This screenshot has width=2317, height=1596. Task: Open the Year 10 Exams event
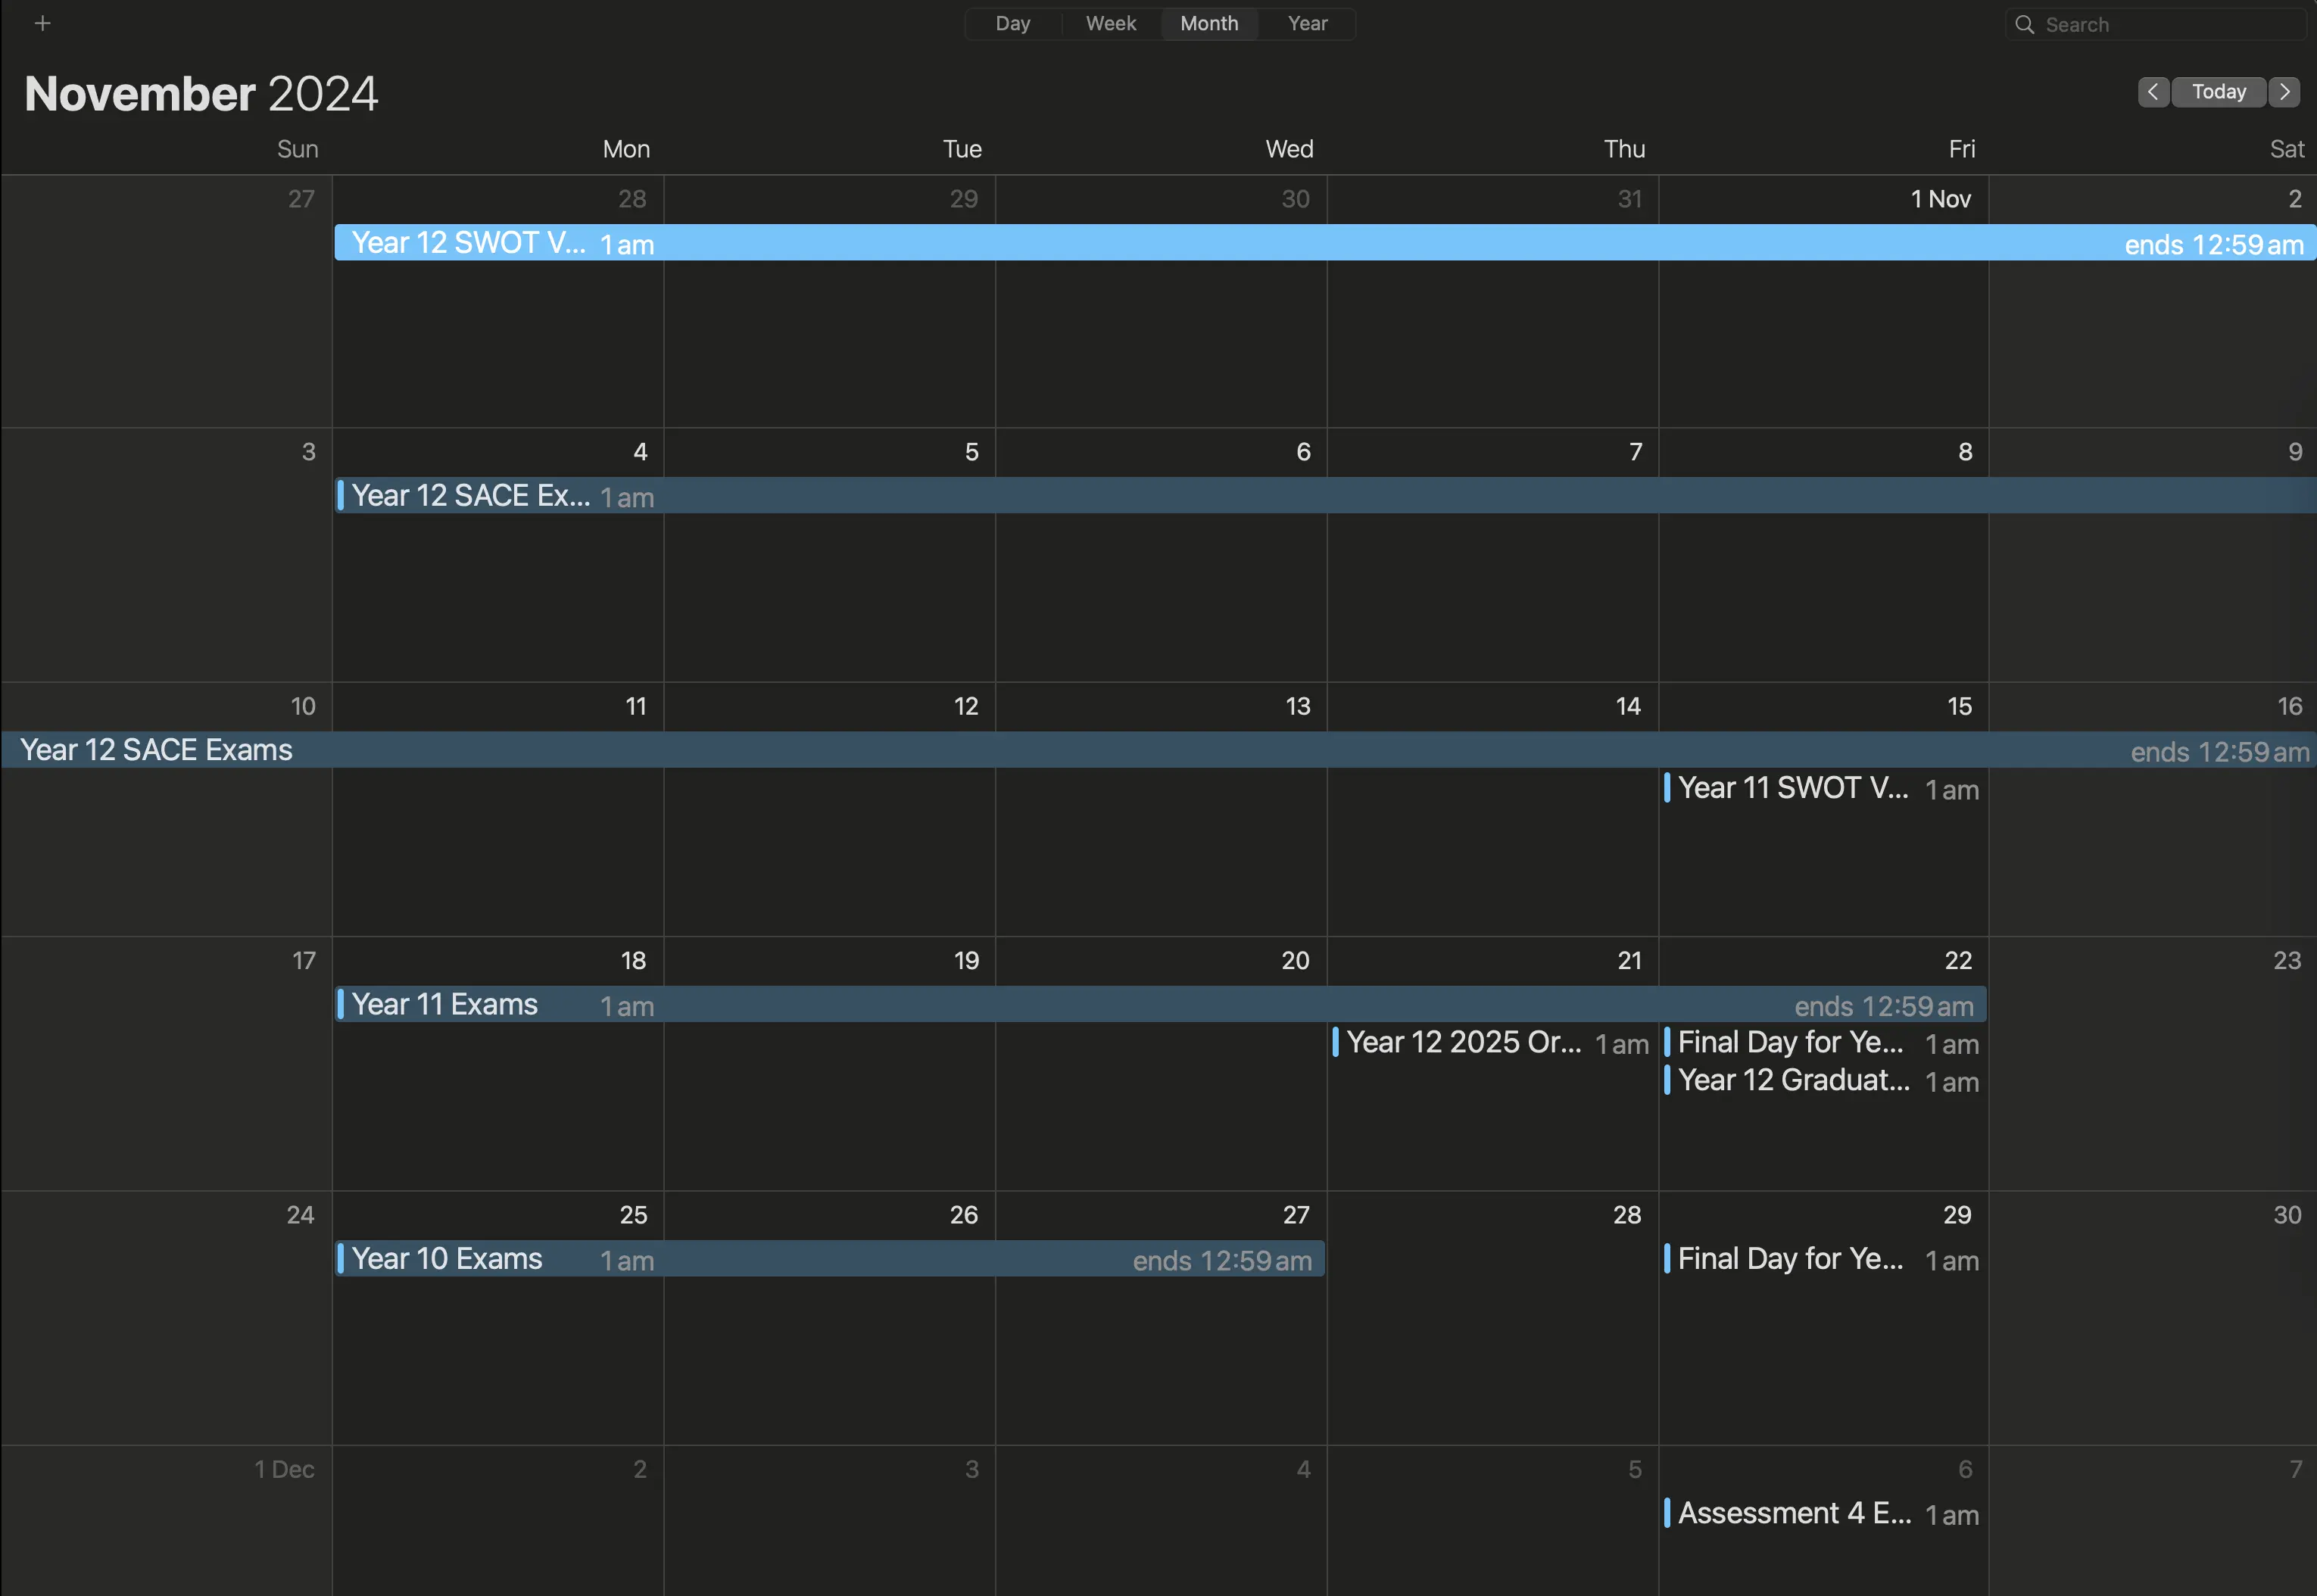point(446,1259)
